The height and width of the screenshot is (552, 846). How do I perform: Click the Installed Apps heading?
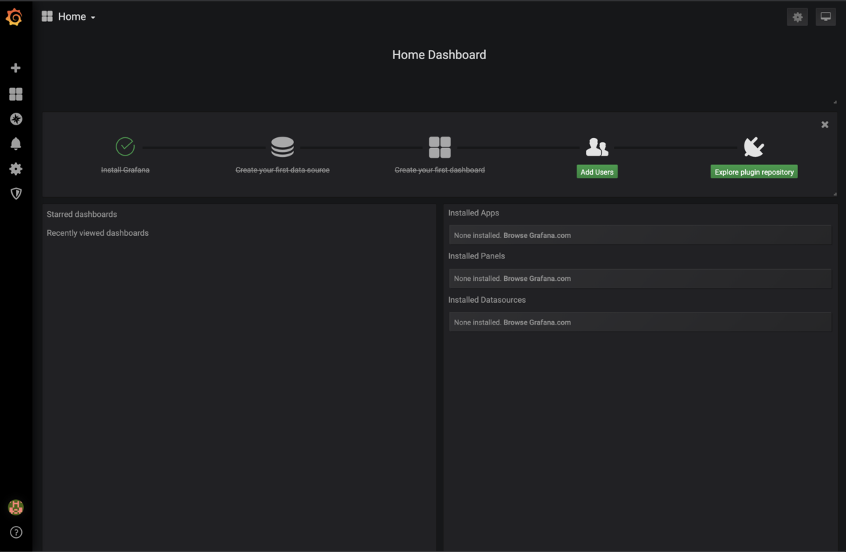point(474,213)
